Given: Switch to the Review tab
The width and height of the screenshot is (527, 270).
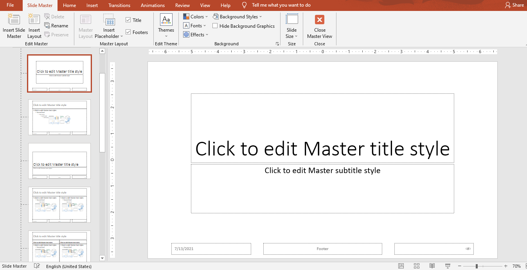Looking at the screenshot, I should (x=182, y=5).
